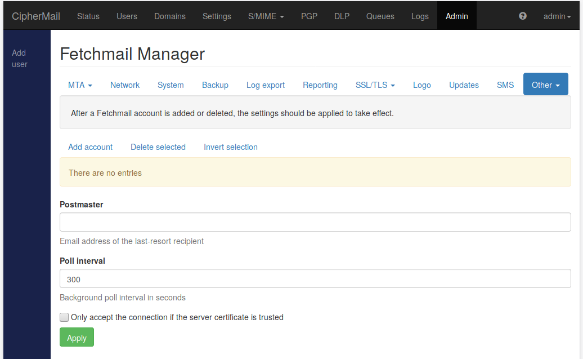
Task: Expand the SSL/TLS tab dropdown
Action: (x=375, y=85)
